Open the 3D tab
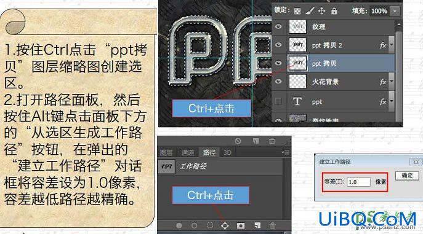423x234 pixels. click(x=227, y=152)
